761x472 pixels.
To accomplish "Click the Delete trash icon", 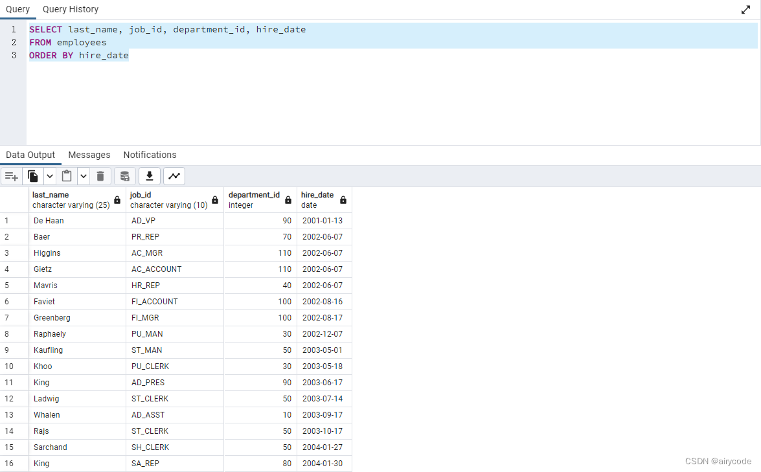I will point(100,176).
